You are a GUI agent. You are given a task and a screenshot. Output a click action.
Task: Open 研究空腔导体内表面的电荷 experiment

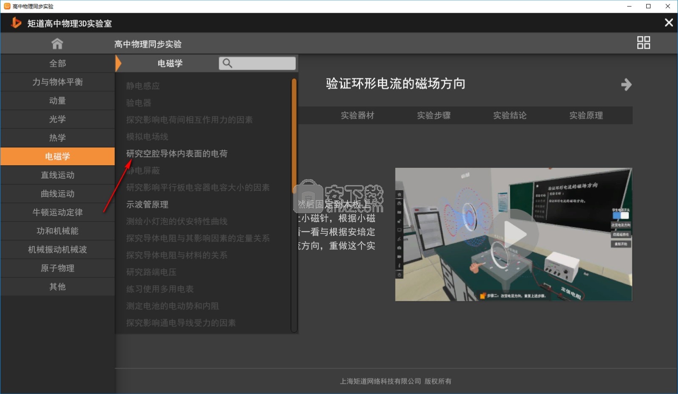point(177,153)
